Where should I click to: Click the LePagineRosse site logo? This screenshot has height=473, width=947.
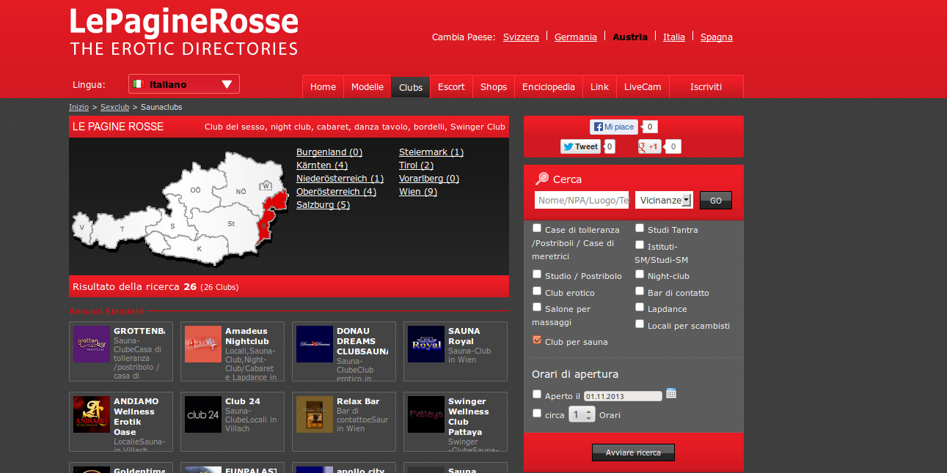coord(184,32)
